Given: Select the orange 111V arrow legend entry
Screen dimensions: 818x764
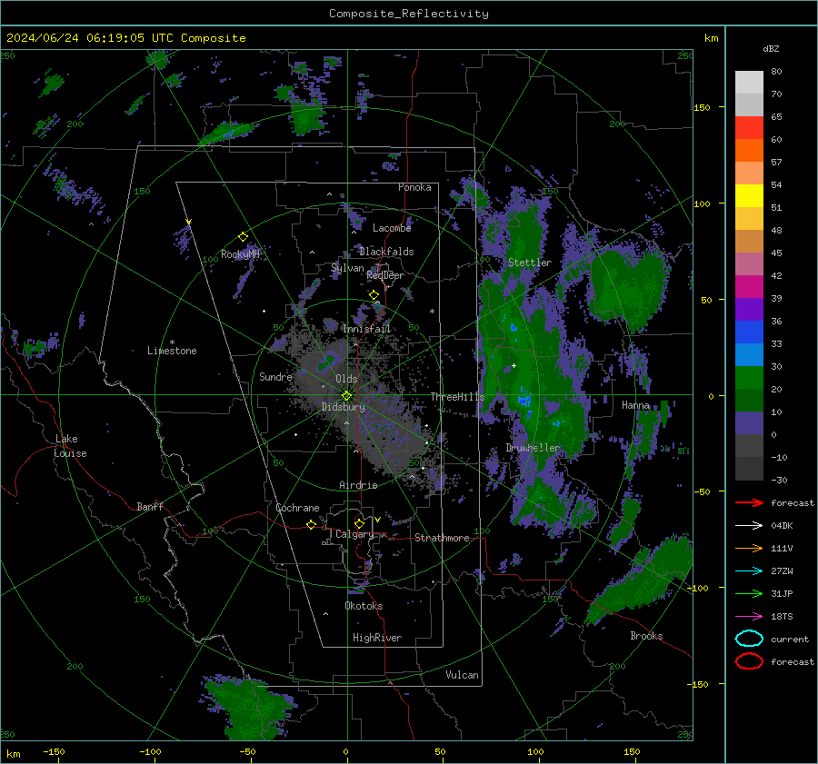Looking at the screenshot, I should coord(749,548).
